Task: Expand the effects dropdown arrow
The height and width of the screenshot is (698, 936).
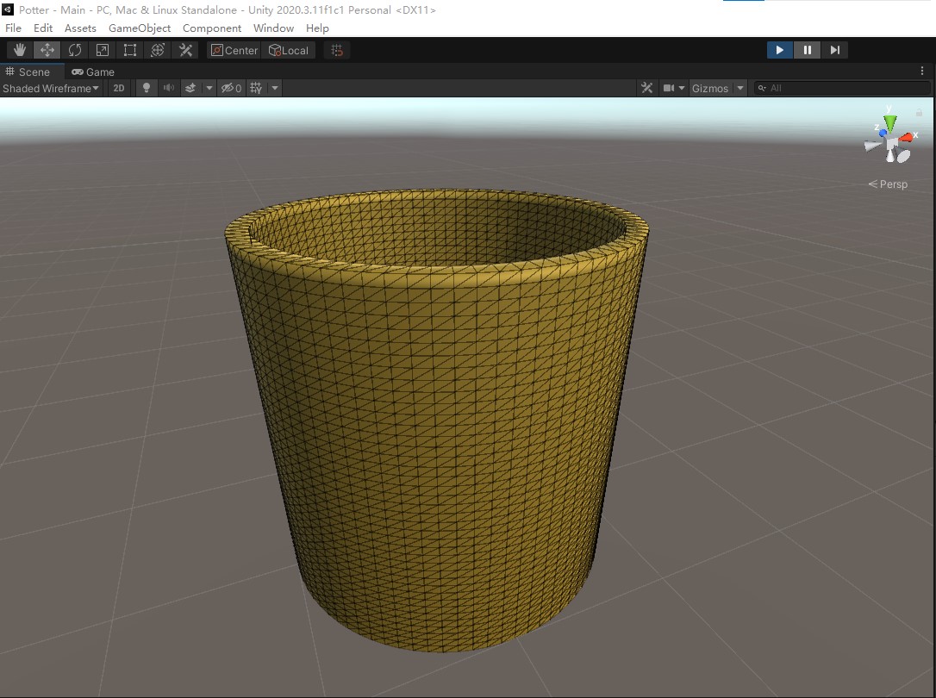Action: pos(209,88)
